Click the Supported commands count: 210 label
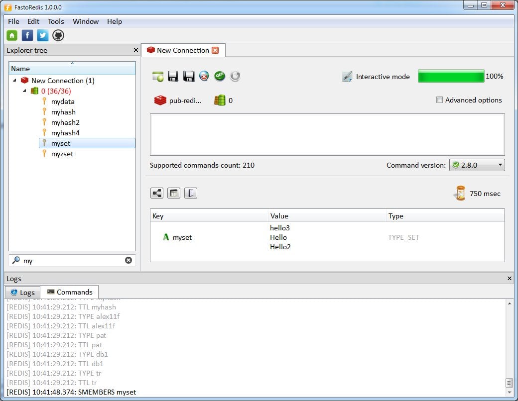 [202, 165]
